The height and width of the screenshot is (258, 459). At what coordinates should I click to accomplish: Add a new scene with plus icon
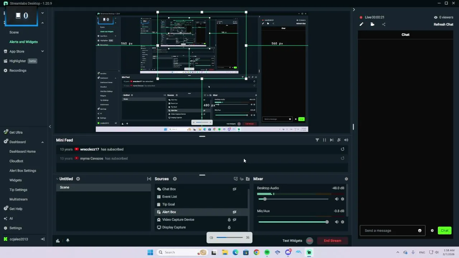tap(78, 179)
